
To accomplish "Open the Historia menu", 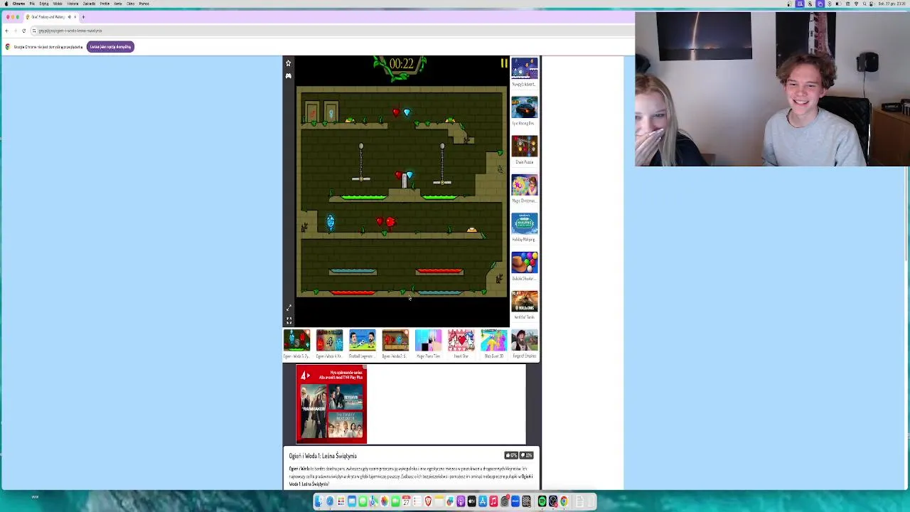I will click(x=73, y=4).
